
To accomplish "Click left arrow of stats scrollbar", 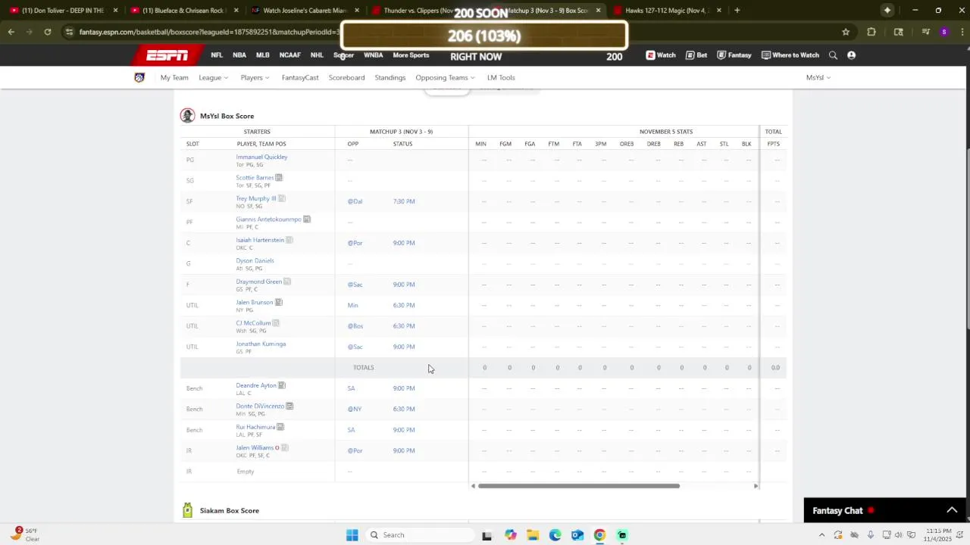I will pyautogui.click(x=473, y=486).
